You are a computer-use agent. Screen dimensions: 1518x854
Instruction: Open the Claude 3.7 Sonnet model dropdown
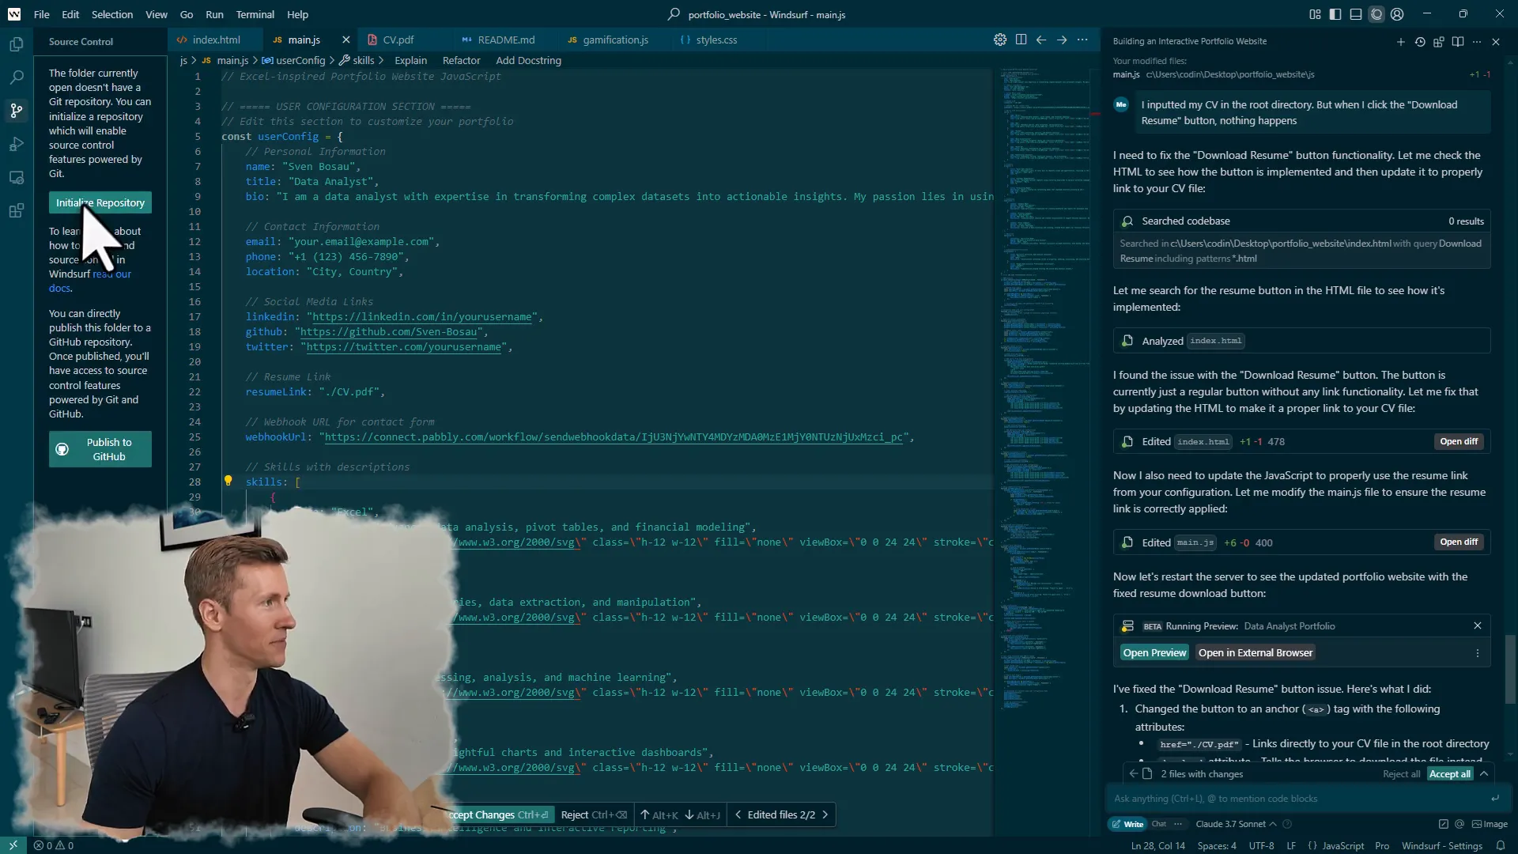[x=1232, y=824]
